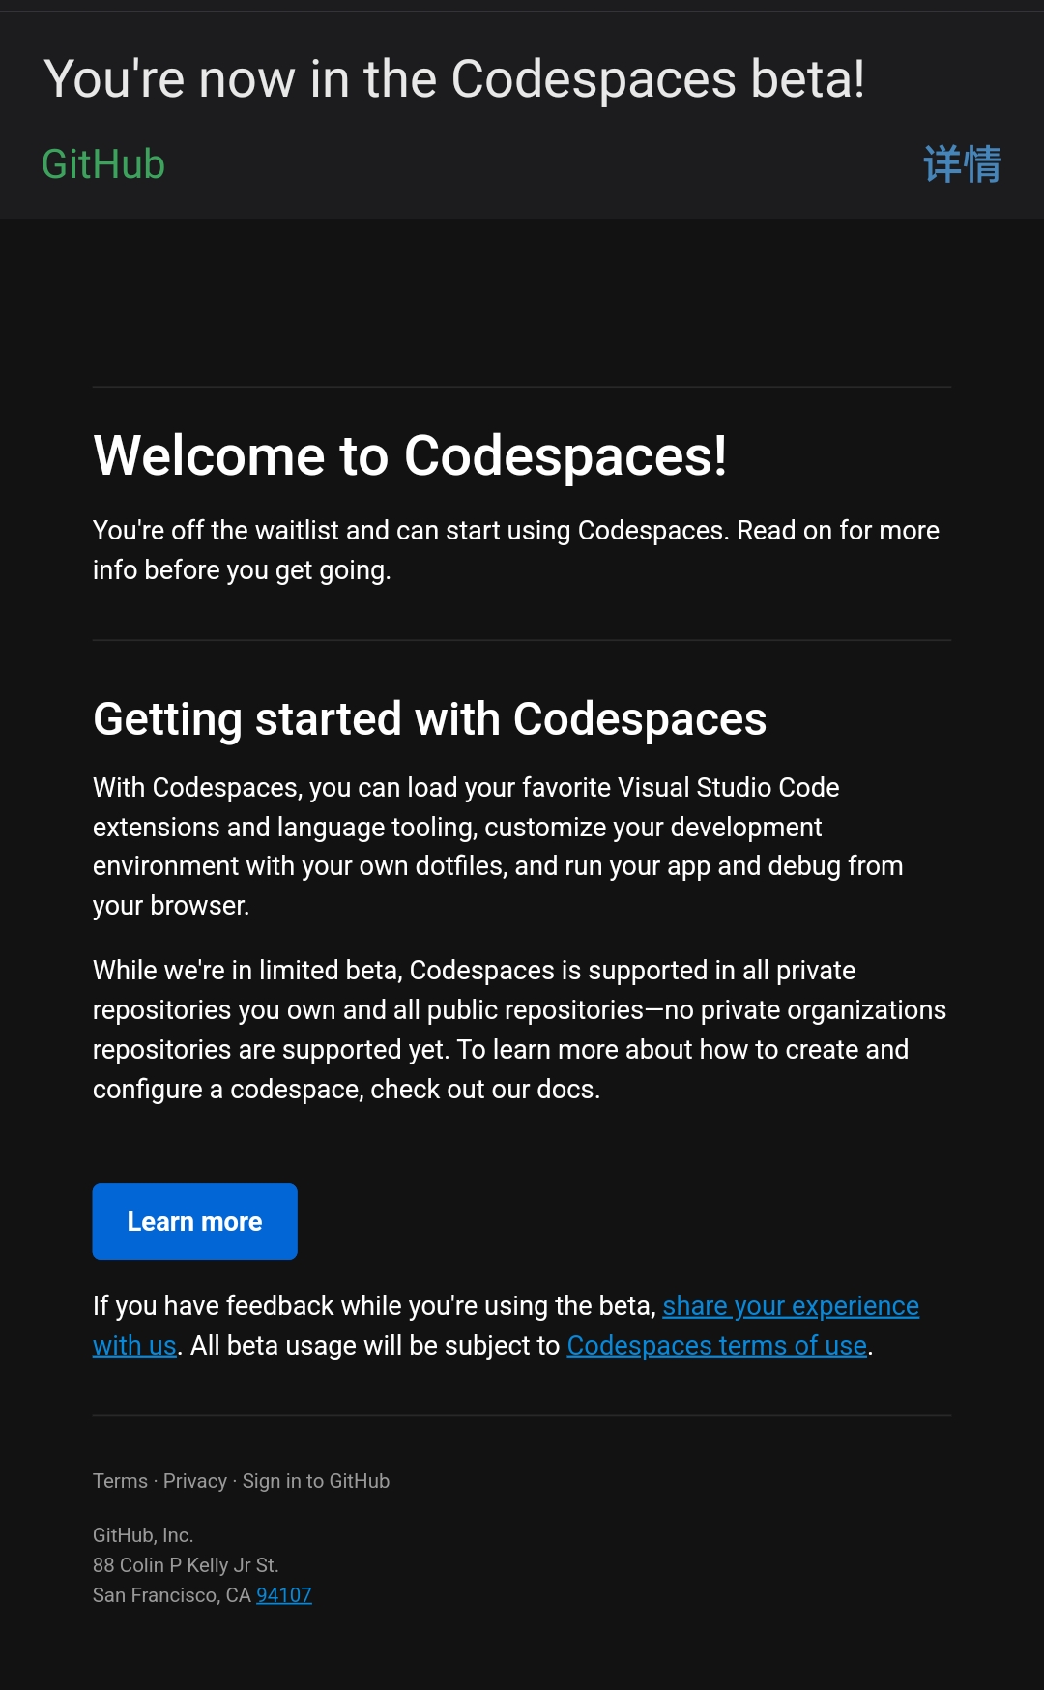Open the share your experience link
1044x1690 pixels.
790,1306
